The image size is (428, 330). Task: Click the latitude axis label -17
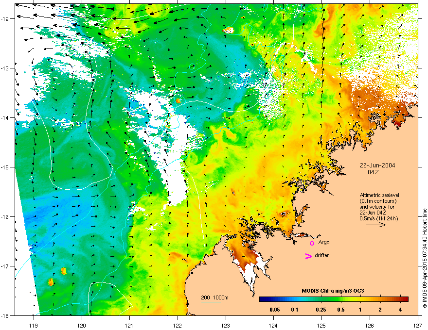[x=5, y=266]
